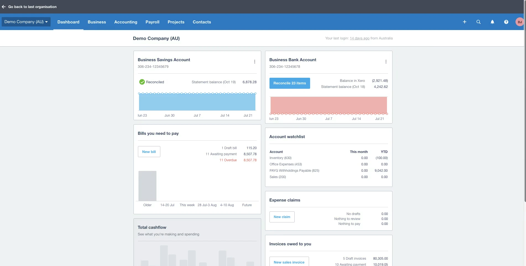Click Go back to last organisation text

[x=32, y=7]
